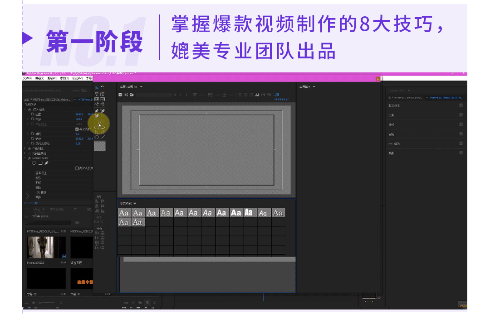Open the source clip dropdown in Effect Controls
The width and height of the screenshot is (490, 314).
click(75, 100)
